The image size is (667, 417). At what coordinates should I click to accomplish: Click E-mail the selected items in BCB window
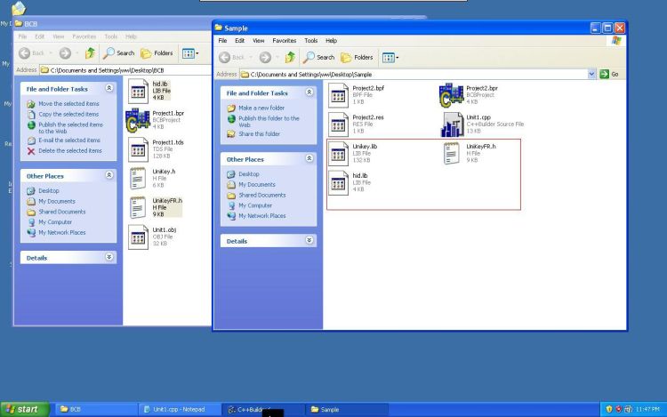tap(69, 140)
